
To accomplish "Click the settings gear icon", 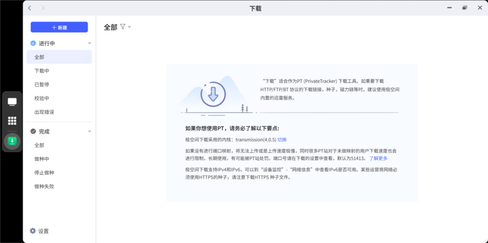I will click(33, 231).
